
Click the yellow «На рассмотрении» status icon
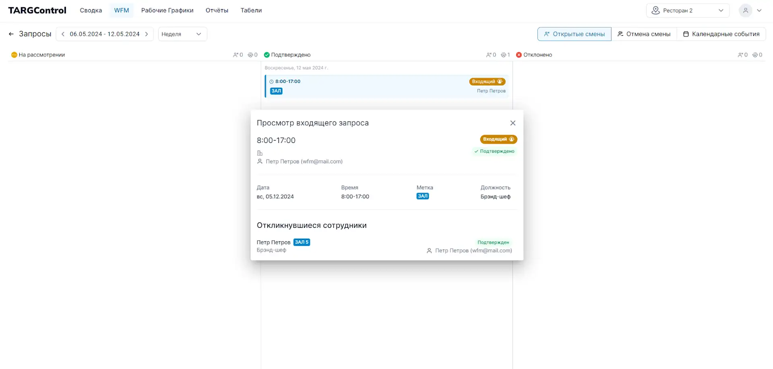[14, 54]
